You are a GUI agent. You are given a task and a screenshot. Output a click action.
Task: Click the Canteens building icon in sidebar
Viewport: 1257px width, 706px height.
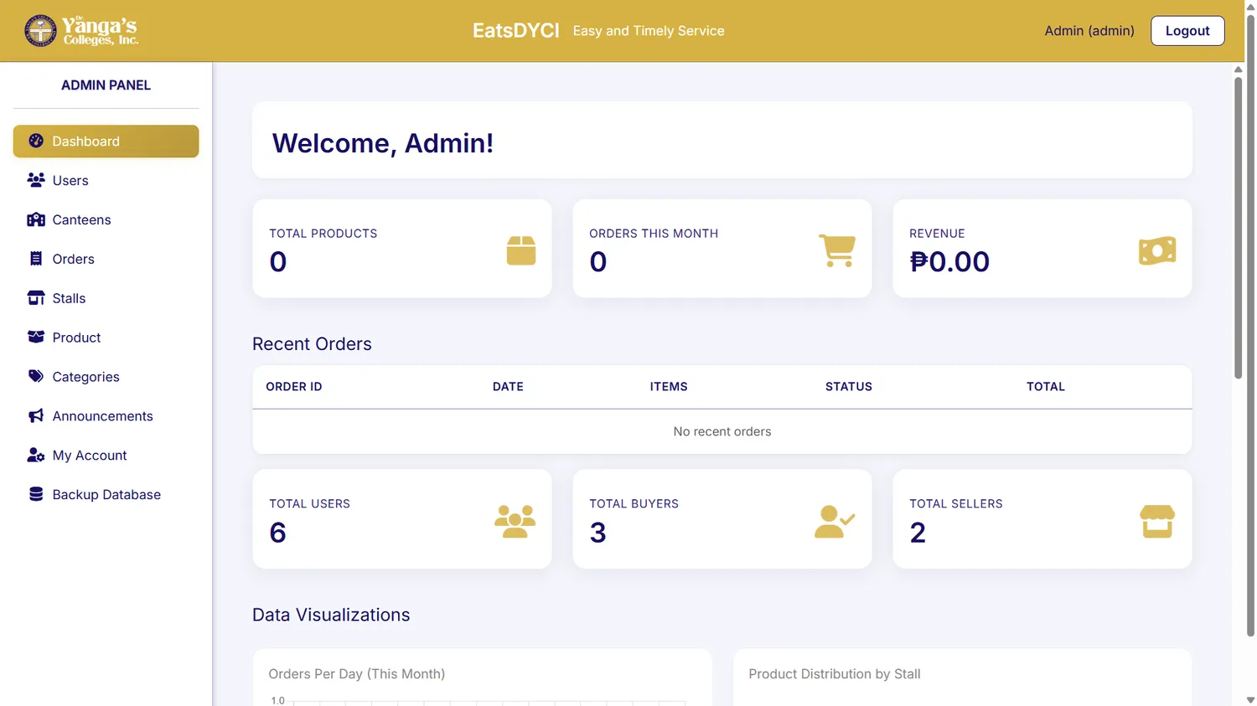pyautogui.click(x=36, y=219)
